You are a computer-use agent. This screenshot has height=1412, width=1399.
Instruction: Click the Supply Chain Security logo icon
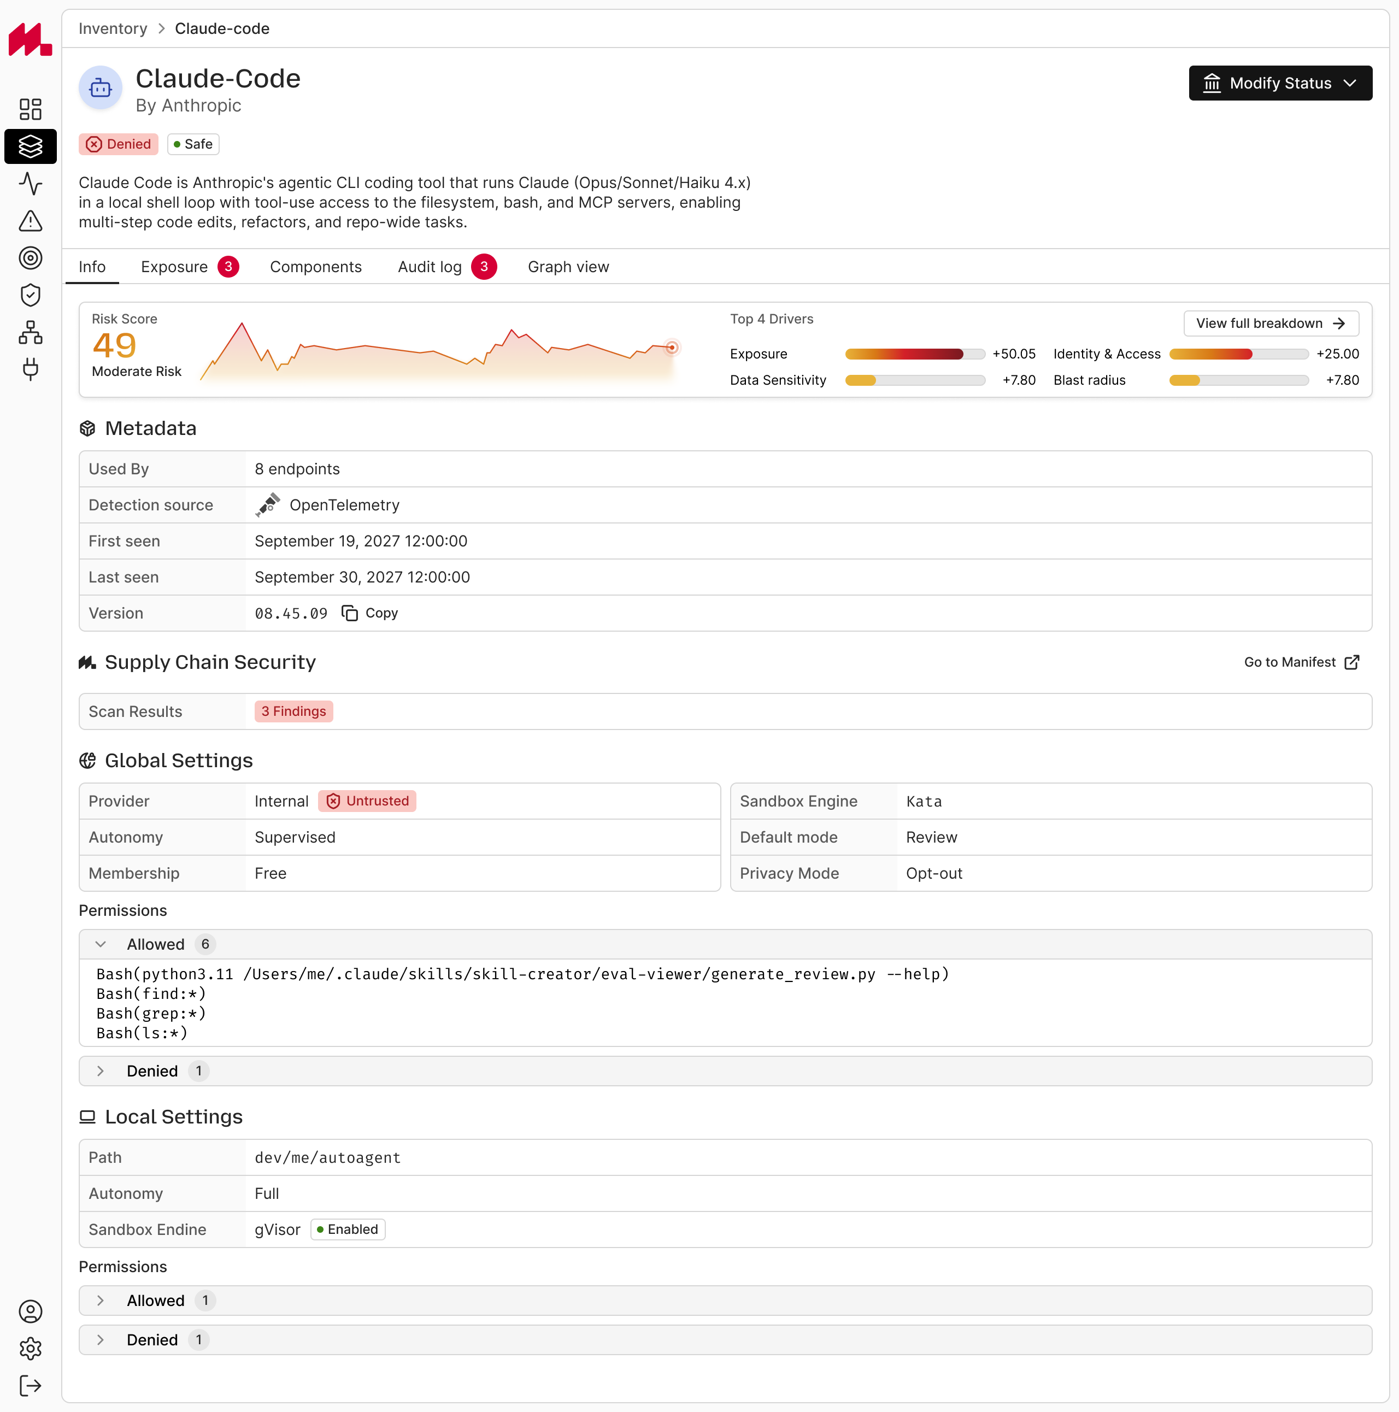tap(88, 662)
